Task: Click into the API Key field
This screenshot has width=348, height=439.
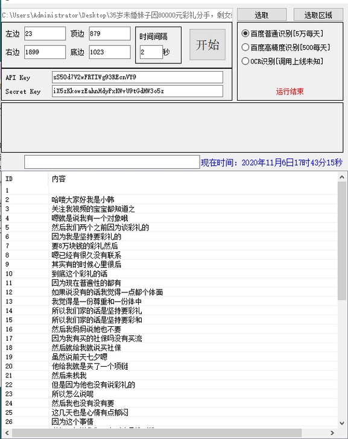Action: (138, 77)
